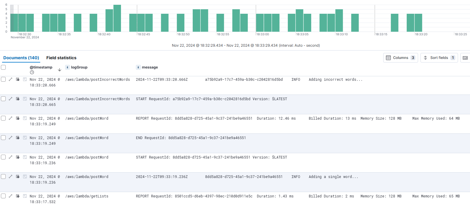The width and height of the screenshot is (470, 210).
Task: Open the Sort fields dropdown showing 1
Action: [439, 58]
